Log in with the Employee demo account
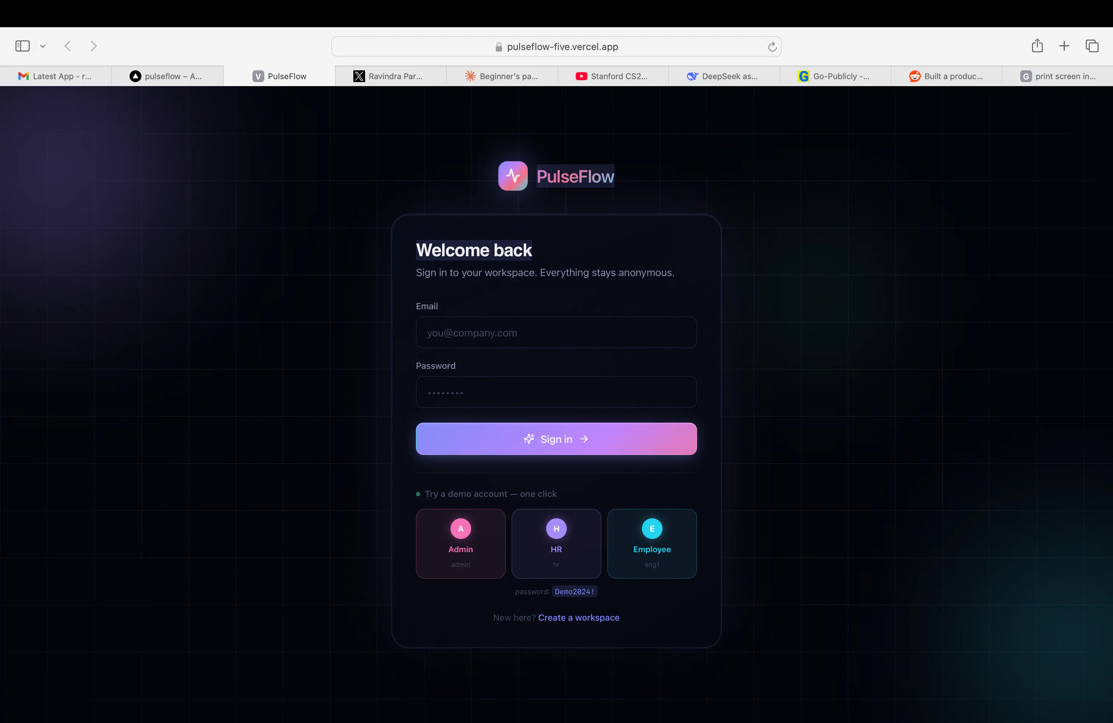Screen dimensions: 1113x723 coord(652,543)
